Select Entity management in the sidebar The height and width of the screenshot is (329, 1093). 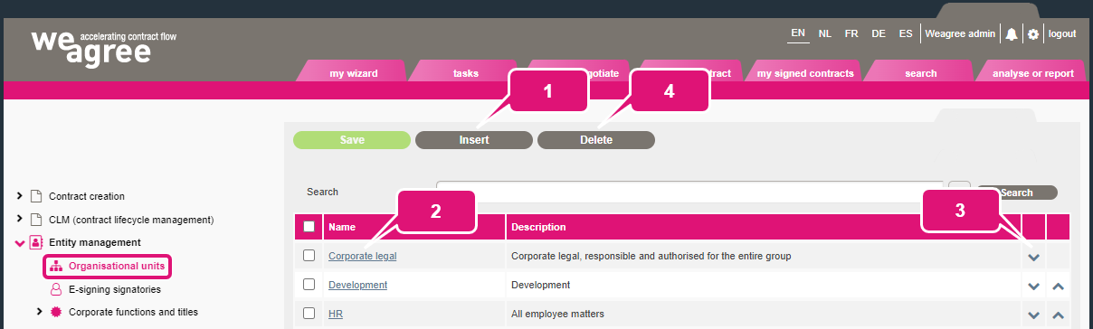95,242
